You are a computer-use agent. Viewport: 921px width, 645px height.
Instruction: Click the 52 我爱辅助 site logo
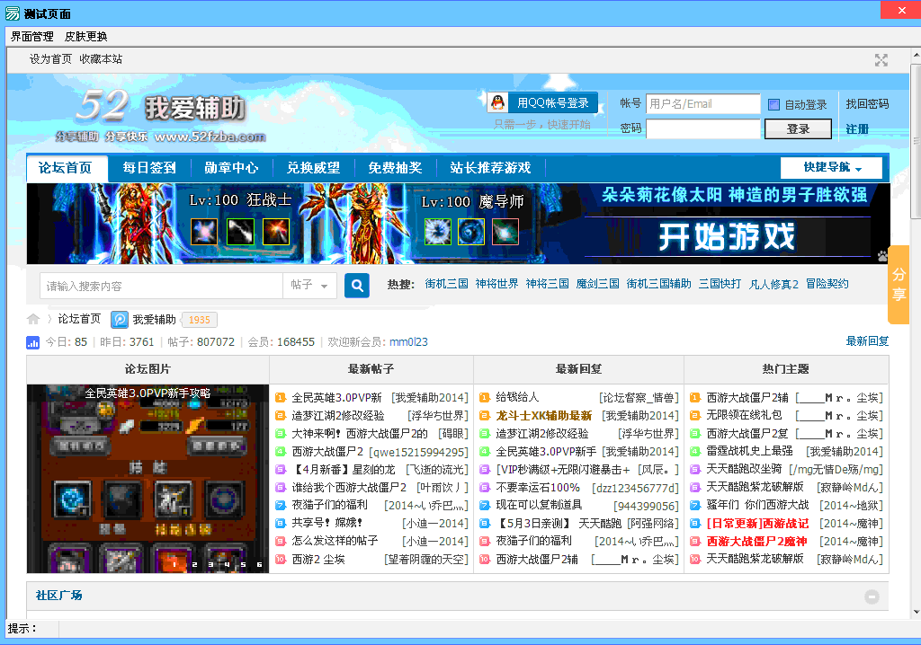tap(160, 116)
